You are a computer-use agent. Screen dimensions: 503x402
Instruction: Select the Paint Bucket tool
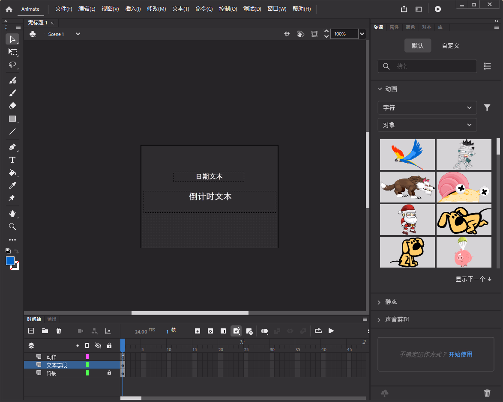[x=12, y=173]
